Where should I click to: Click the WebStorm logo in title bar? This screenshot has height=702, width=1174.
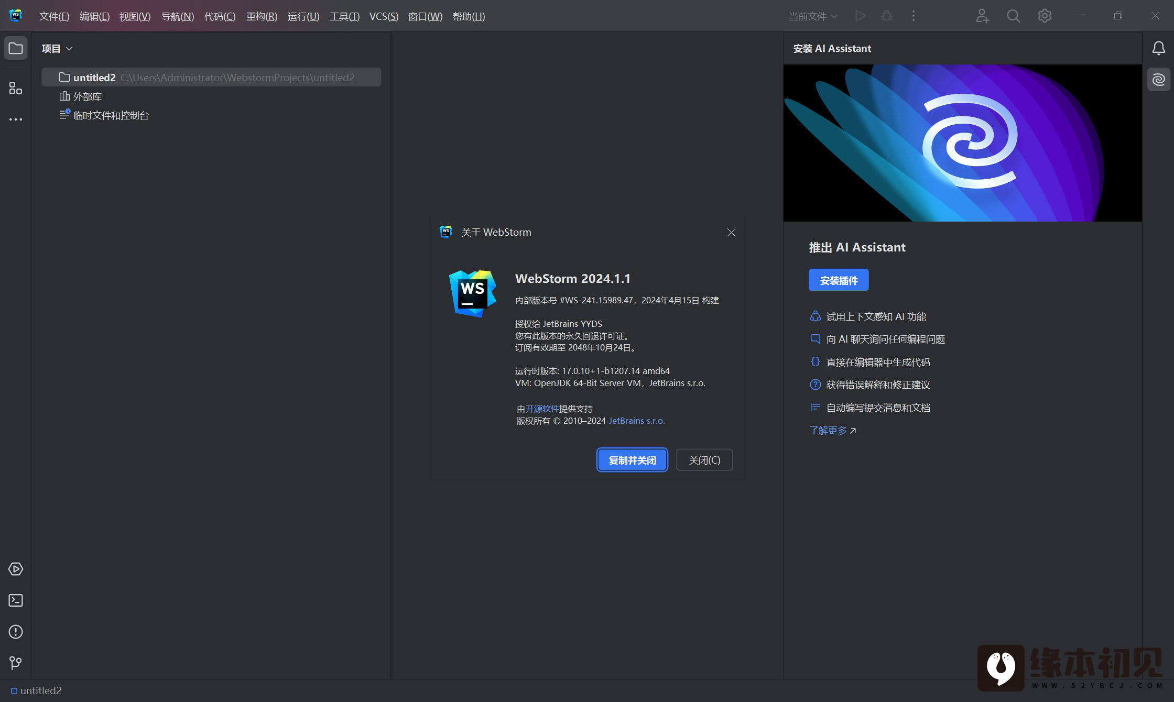pyautogui.click(x=16, y=16)
